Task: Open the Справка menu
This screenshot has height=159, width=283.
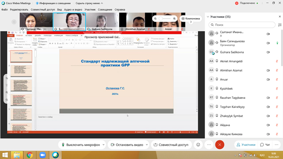Action: tap(120, 10)
